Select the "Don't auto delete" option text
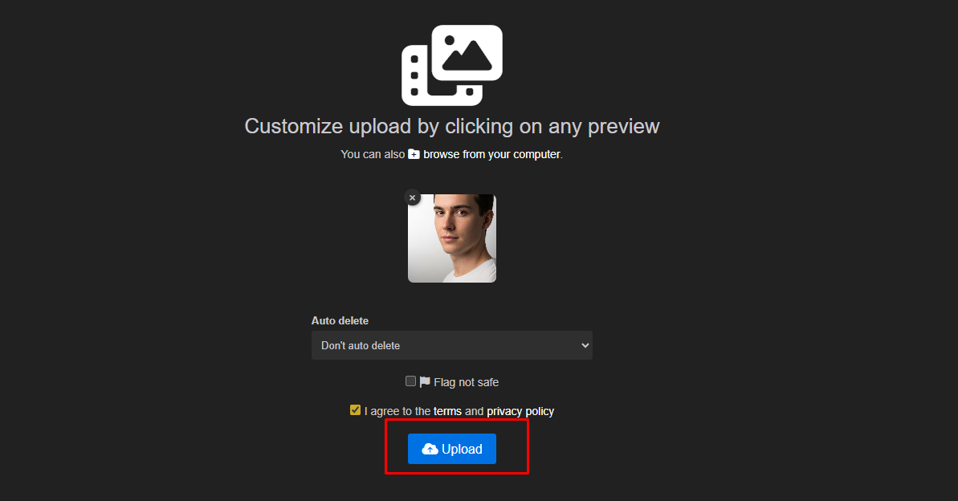 pyautogui.click(x=361, y=345)
